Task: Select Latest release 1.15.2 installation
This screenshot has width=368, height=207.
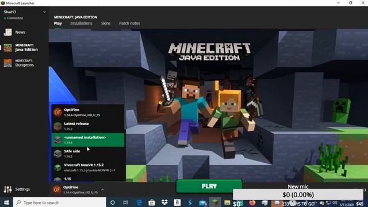Action: [x=88, y=126]
